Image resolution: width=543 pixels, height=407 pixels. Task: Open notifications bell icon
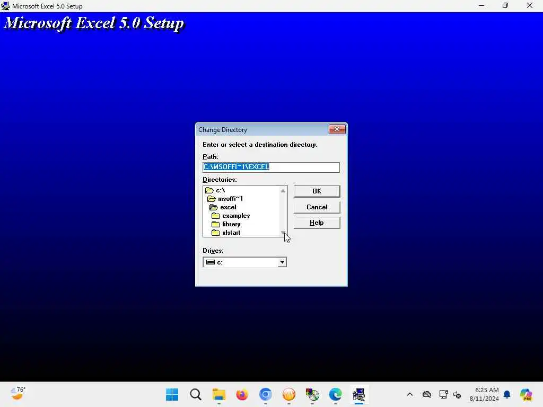pos(507,394)
